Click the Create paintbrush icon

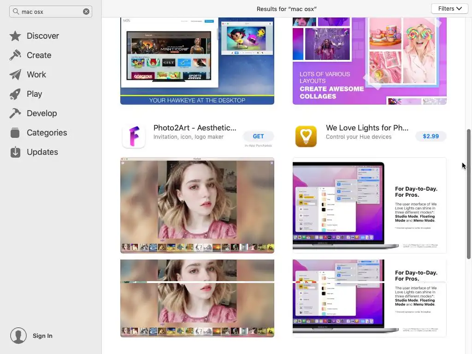point(15,55)
